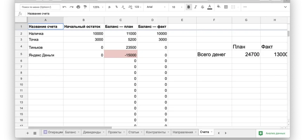Select the paint format roller tool
The width and height of the screenshot is (305, 140).
(85, 7)
